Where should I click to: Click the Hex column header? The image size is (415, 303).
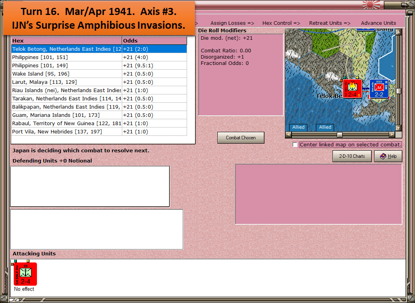[66, 41]
